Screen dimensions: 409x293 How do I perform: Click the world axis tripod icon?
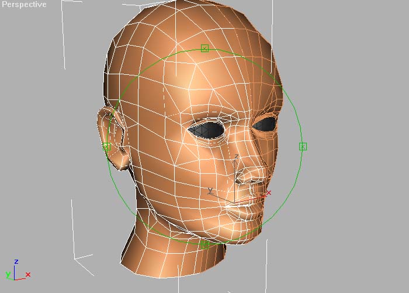(x=18, y=270)
